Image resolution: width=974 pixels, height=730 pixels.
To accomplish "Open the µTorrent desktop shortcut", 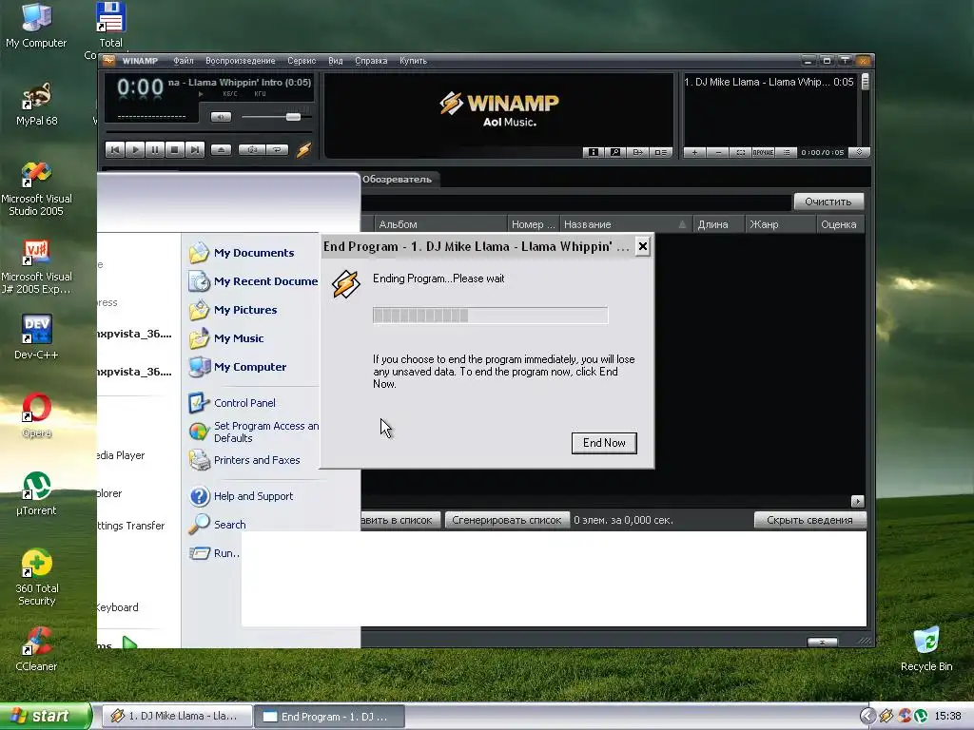I will pyautogui.click(x=37, y=493).
